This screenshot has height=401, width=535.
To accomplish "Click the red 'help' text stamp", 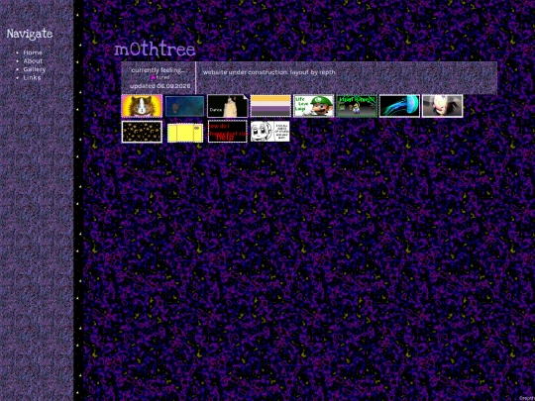I will pyautogui.click(x=228, y=132).
